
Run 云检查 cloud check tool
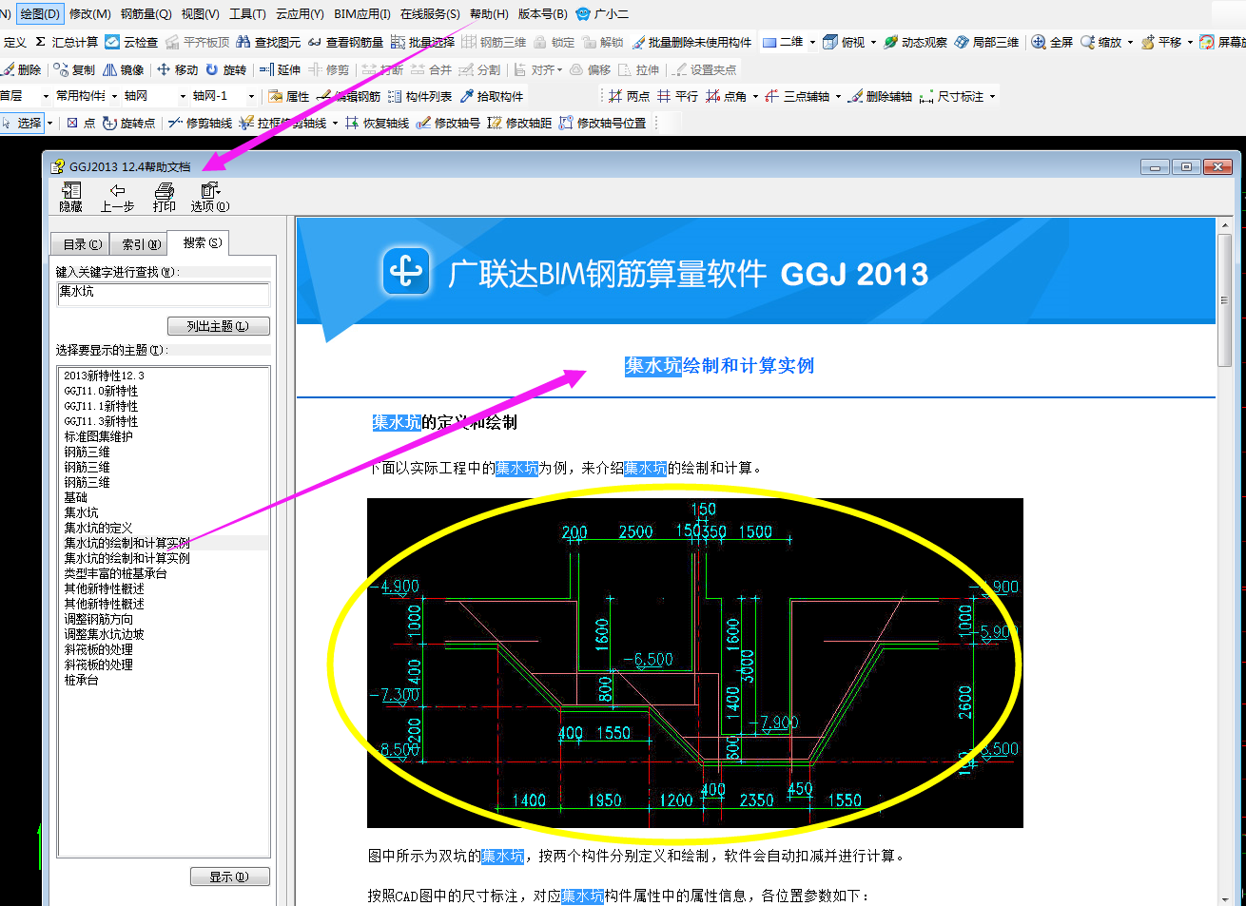tap(131, 42)
